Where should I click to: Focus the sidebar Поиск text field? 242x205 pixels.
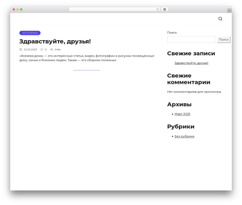coord(191,40)
